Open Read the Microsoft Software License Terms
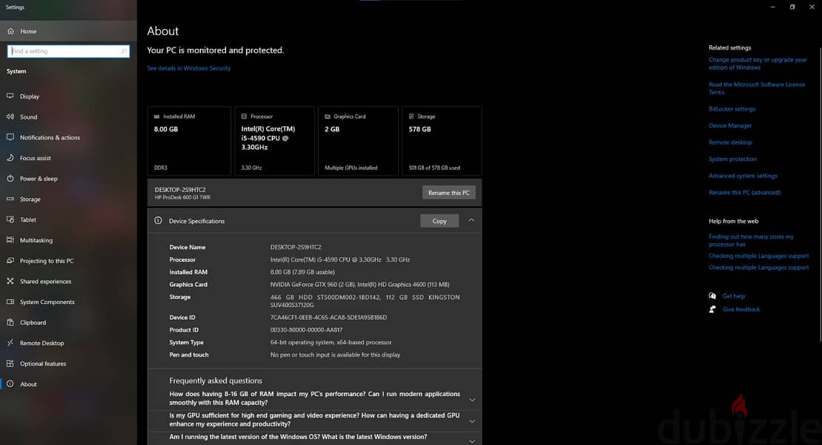 pyautogui.click(x=757, y=88)
